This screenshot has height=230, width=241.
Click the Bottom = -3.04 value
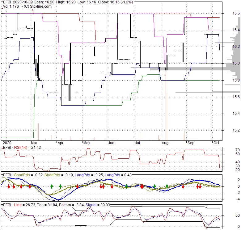click(x=71, y=205)
